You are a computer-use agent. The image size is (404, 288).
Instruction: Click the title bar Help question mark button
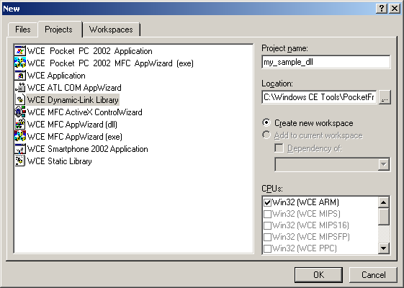[x=382, y=9]
